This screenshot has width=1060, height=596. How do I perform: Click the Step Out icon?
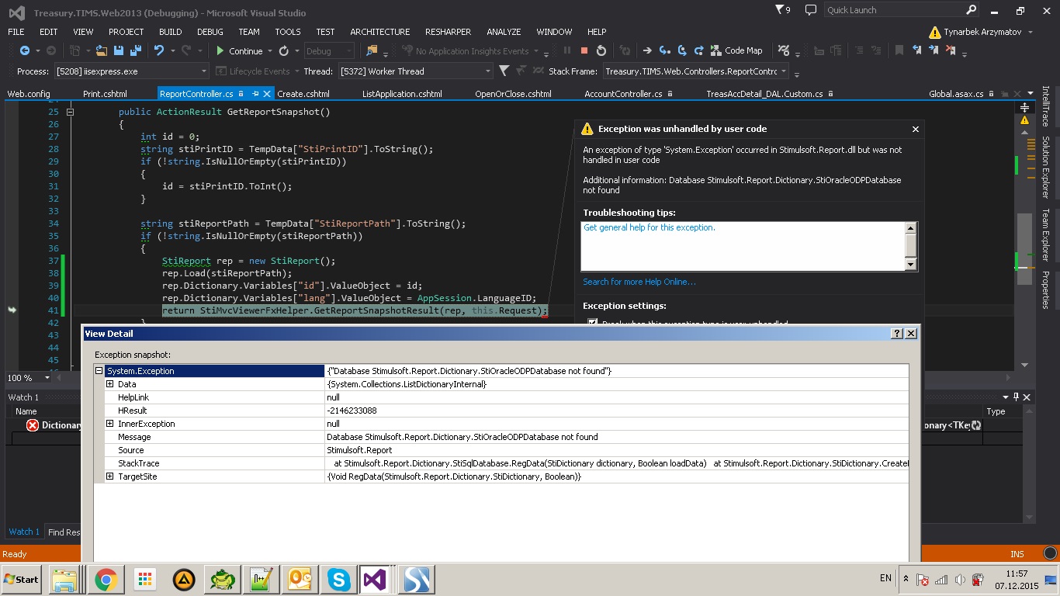click(698, 50)
